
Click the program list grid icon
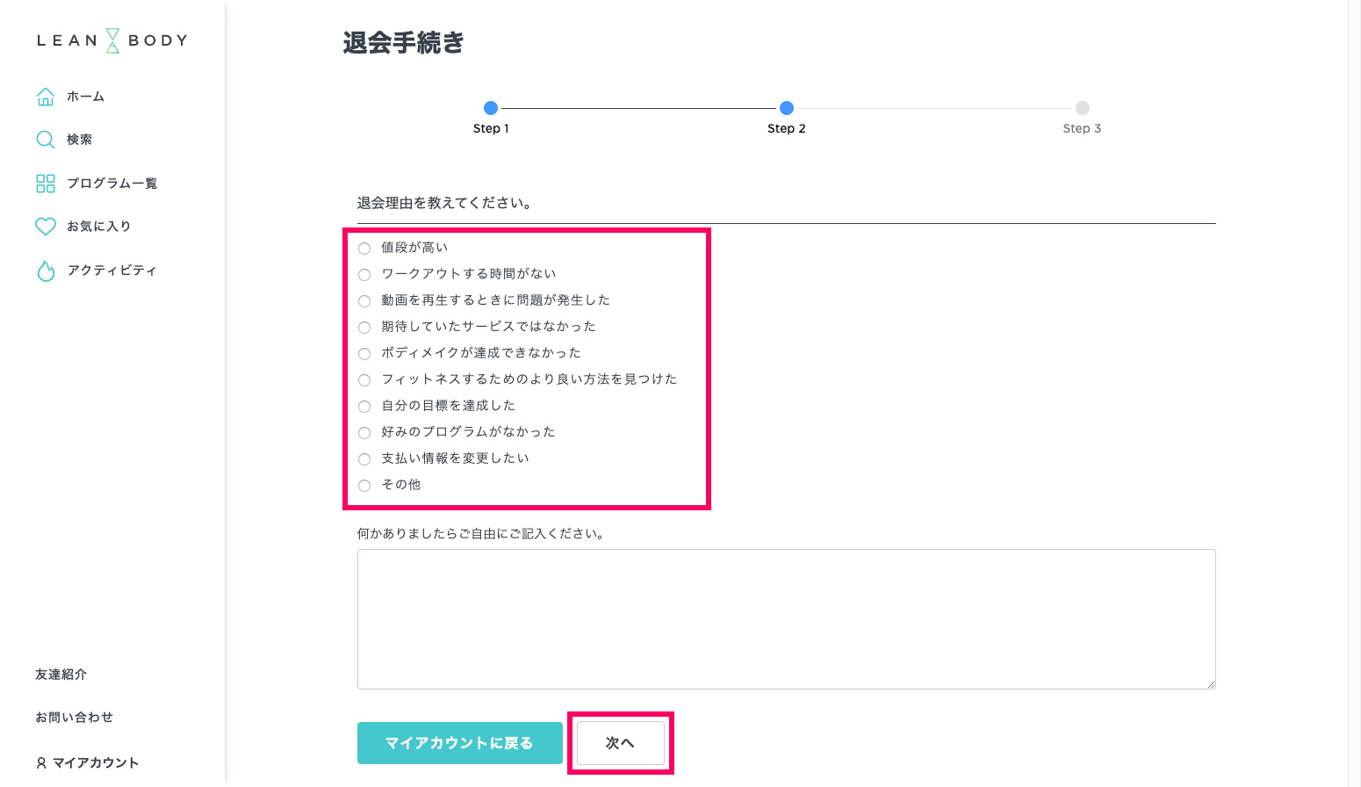pyautogui.click(x=46, y=183)
